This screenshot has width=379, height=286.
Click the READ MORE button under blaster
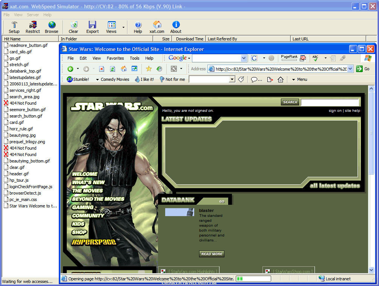[212, 254]
